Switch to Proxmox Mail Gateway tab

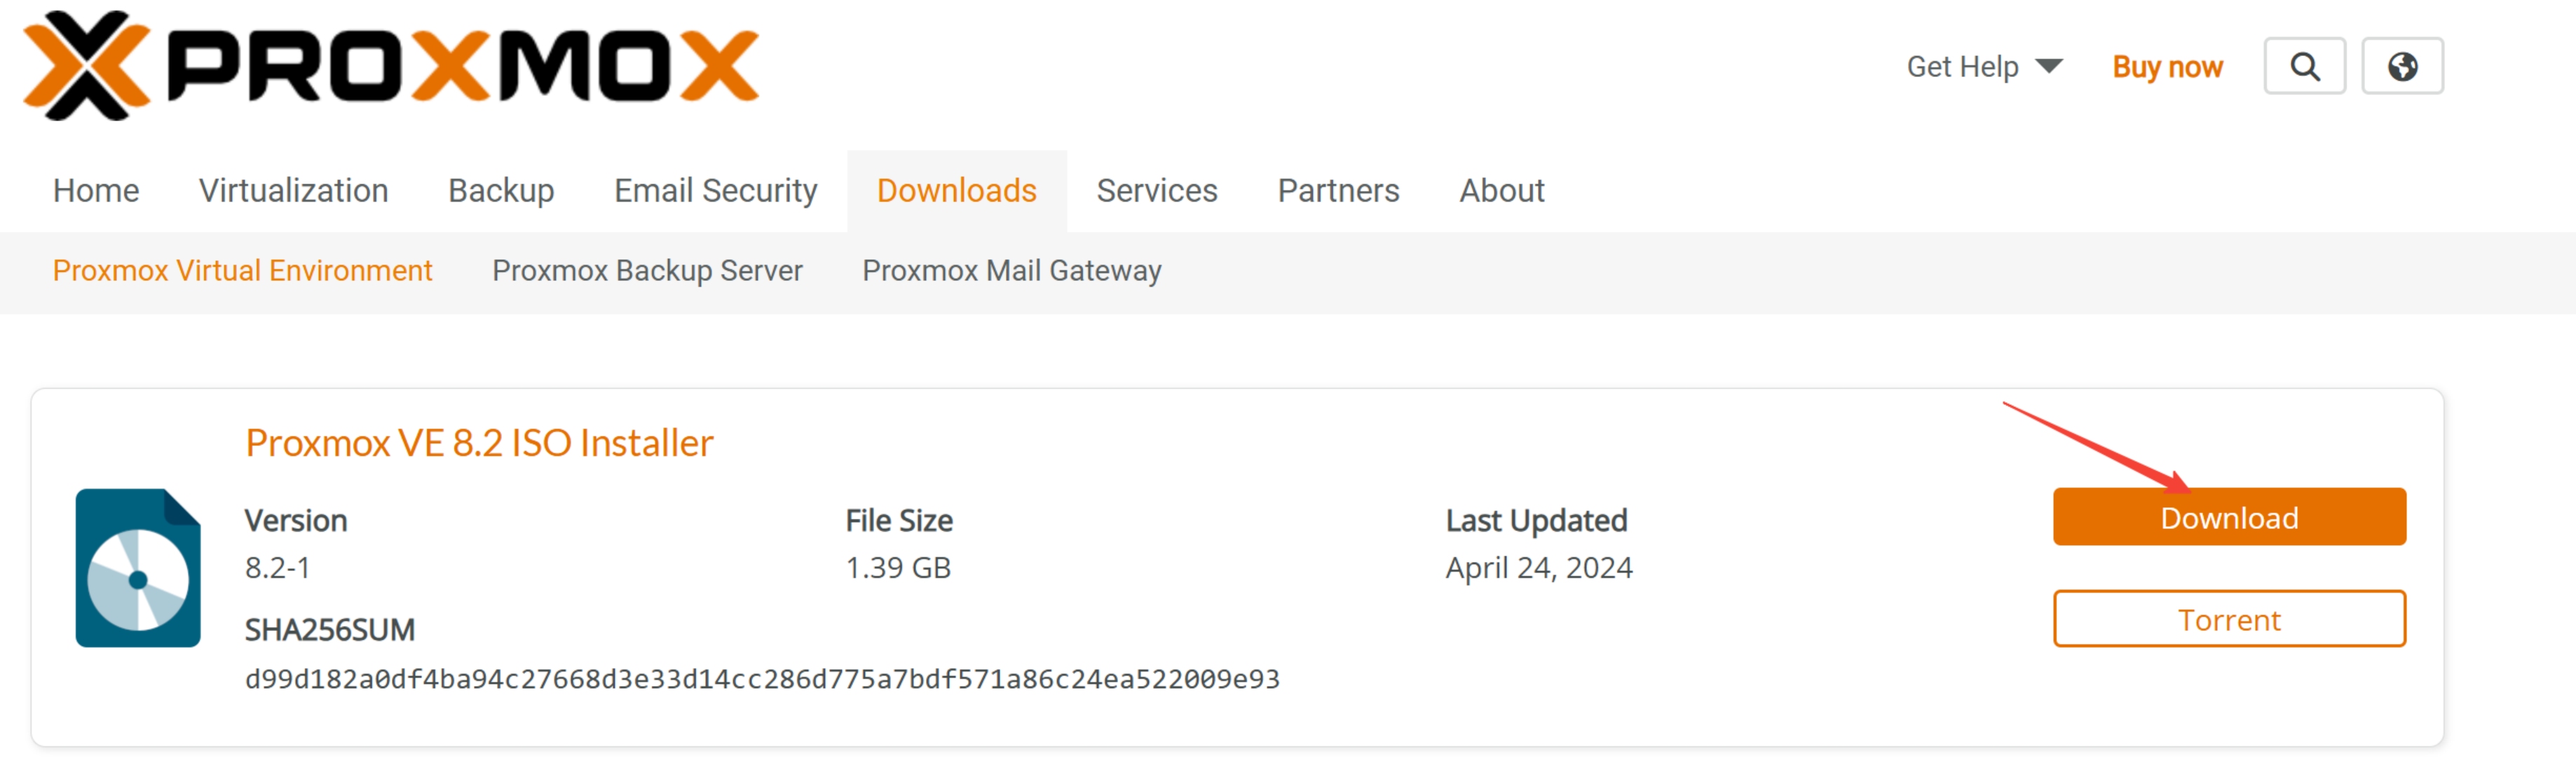click(x=1011, y=271)
